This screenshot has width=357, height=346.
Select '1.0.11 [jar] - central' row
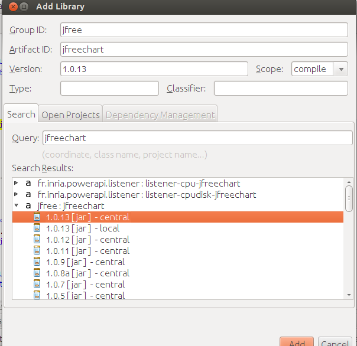[178, 251]
